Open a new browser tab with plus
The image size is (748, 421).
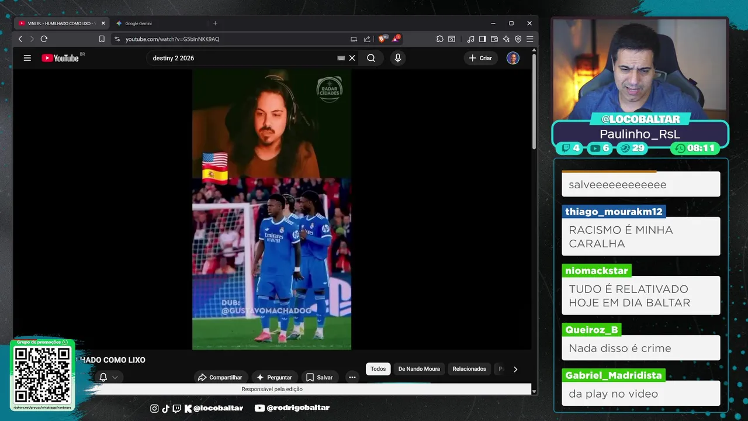pos(215,23)
